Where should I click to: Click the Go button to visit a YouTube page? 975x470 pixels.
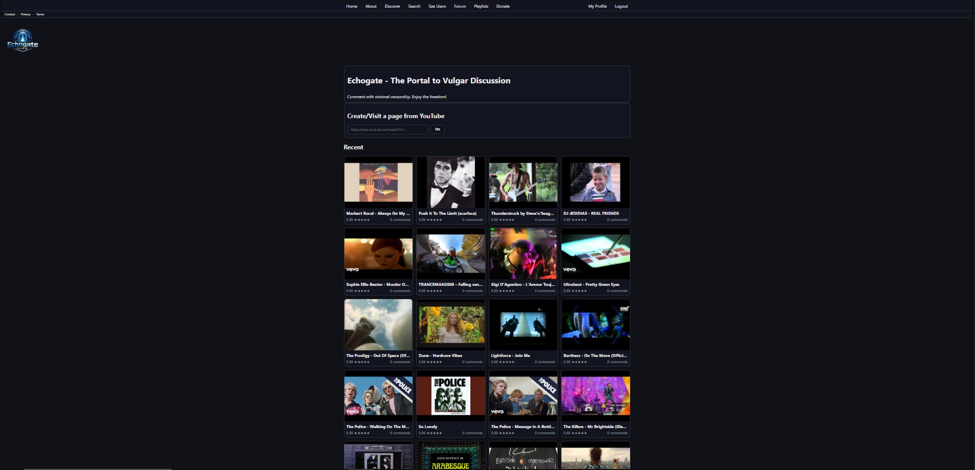[437, 129]
